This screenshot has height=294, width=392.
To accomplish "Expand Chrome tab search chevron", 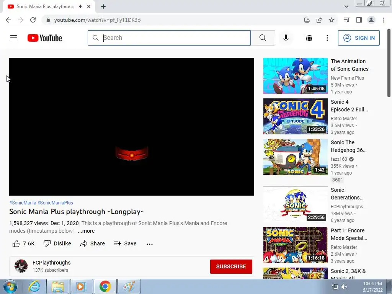I will [346, 7].
